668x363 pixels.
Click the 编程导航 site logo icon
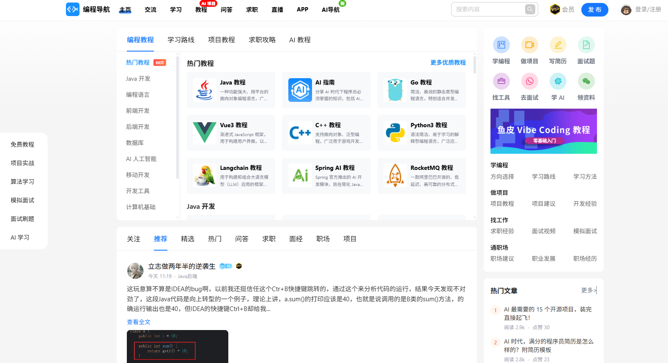click(x=73, y=9)
